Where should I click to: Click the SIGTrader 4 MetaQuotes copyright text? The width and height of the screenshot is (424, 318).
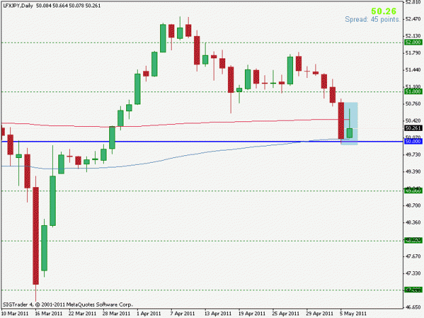[67, 304]
